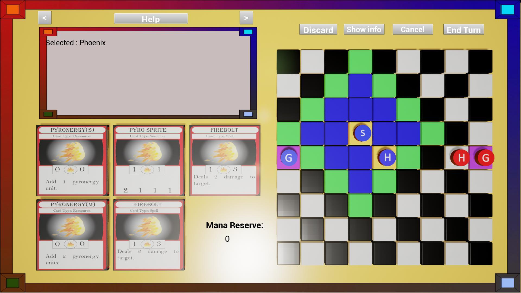Pick the Pyronergy(S) resource card
Screen dimensions: 521x293
point(72,160)
